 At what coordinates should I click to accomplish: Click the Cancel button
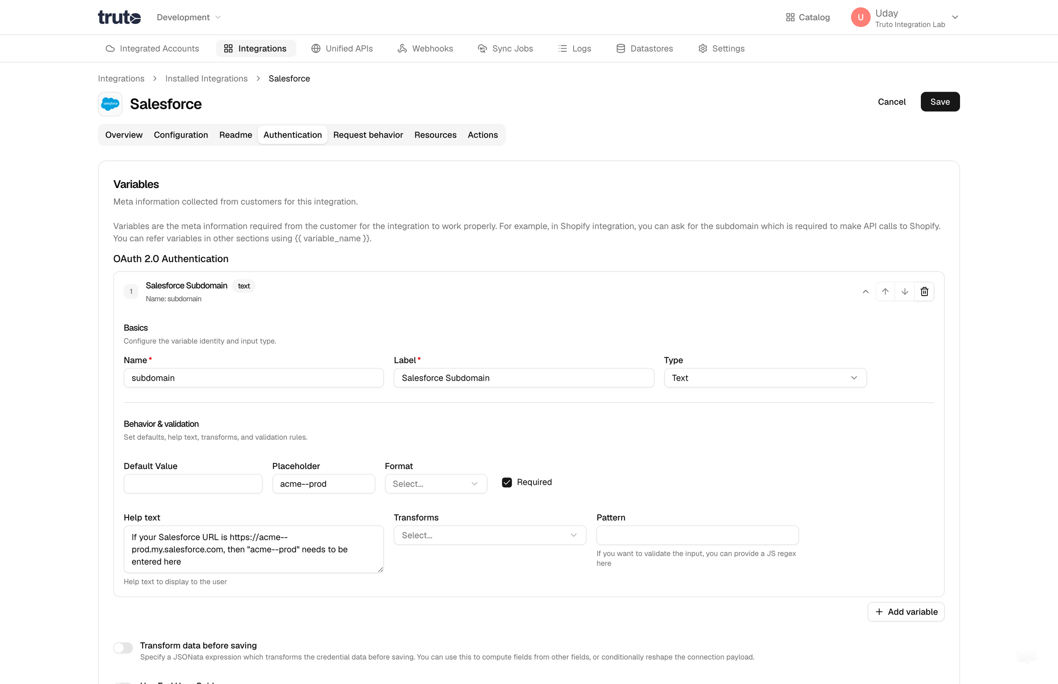point(891,102)
